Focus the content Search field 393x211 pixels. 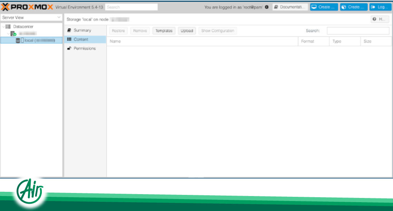pyautogui.click(x=358, y=31)
